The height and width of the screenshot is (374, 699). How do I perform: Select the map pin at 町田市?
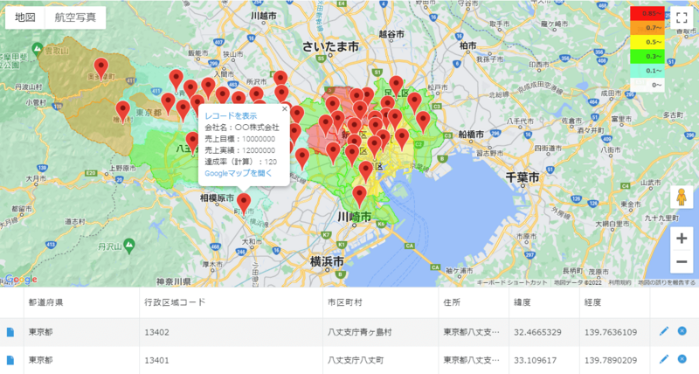[x=244, y=204]
